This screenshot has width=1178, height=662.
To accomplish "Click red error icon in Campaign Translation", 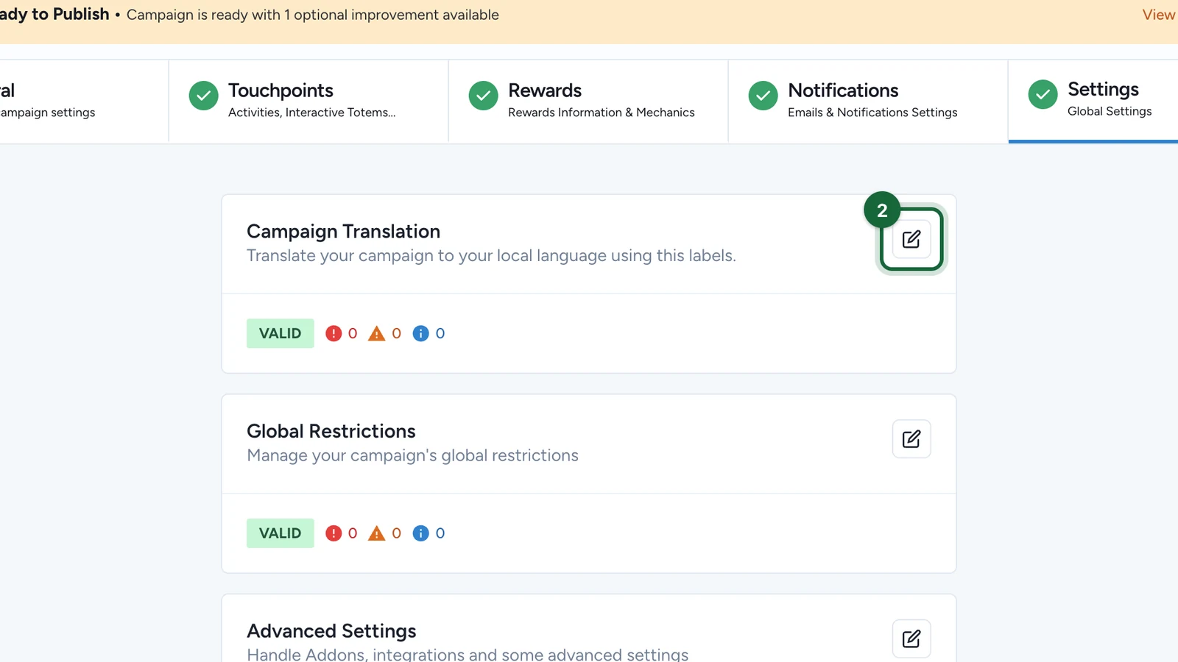I will pyautogui.click(x=334, y=333).
